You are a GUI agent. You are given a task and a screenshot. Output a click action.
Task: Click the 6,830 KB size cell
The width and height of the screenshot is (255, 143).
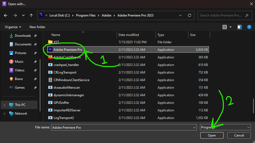click(x=202, y=50)
